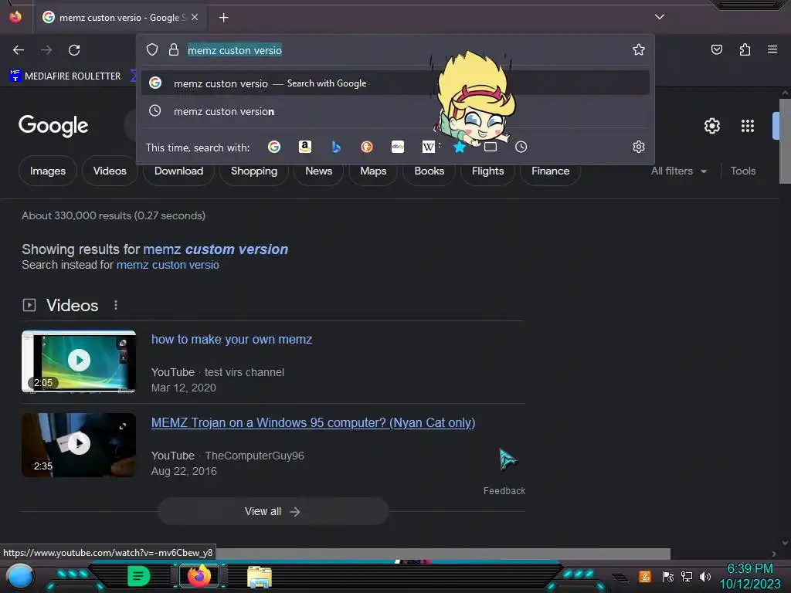791x593 pixels.
Task: Click the Firefox taskbar icon
Action: pos(199,576)
